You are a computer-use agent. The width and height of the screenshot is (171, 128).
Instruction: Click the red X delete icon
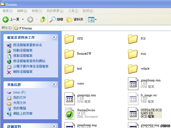pos(9,72)
